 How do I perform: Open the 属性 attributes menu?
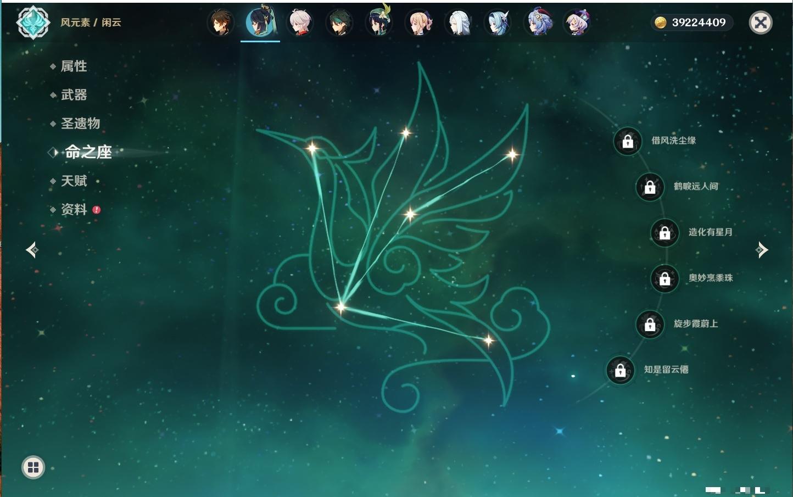[74, 66]
